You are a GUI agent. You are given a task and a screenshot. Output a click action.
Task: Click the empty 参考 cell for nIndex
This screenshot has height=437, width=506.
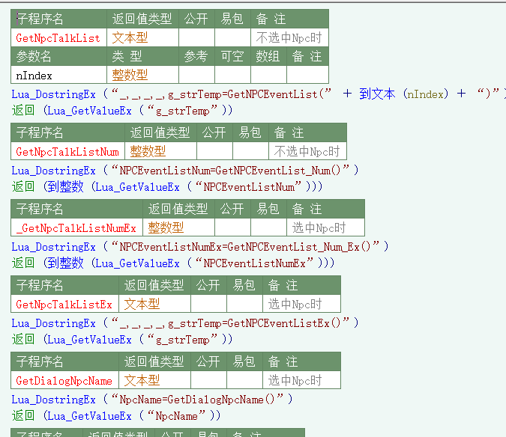point(196,75)
